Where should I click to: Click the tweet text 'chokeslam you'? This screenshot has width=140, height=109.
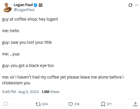pyautogui.click(x=16, y=83)
